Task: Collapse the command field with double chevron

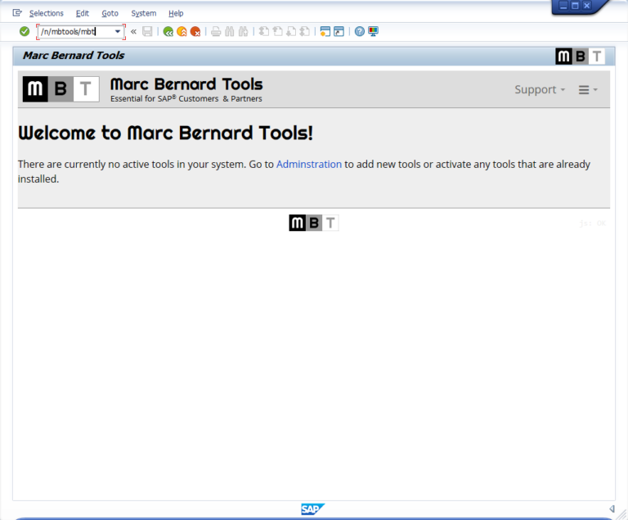Action: click(133, 32)
